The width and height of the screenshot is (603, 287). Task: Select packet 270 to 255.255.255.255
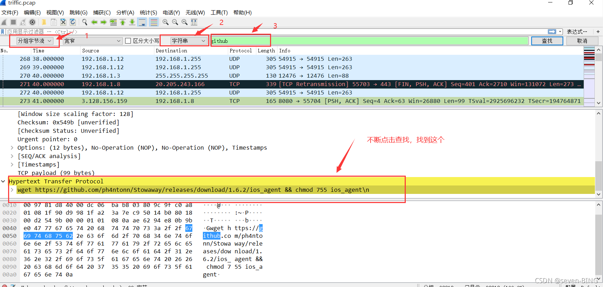(292, 76)
